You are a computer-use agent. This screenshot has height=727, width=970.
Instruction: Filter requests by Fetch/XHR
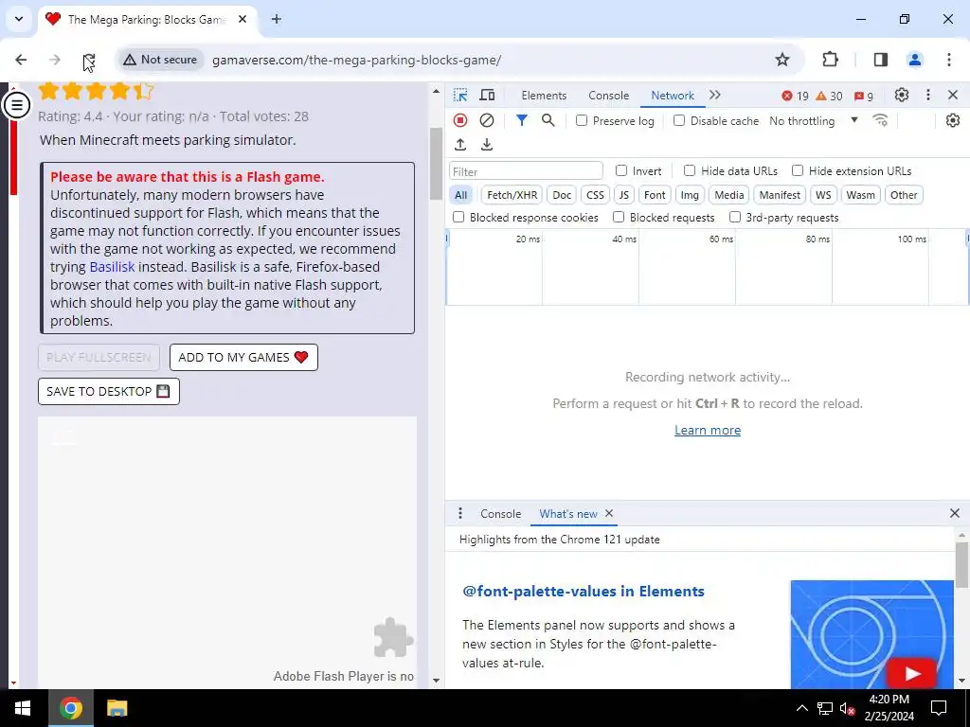[512, 195]
